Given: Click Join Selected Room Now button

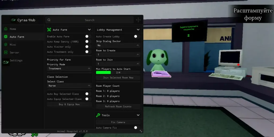Looking at the screenshot, I should [118, 78].
